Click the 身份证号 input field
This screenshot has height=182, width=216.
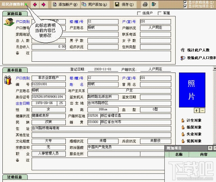point(48,97)
